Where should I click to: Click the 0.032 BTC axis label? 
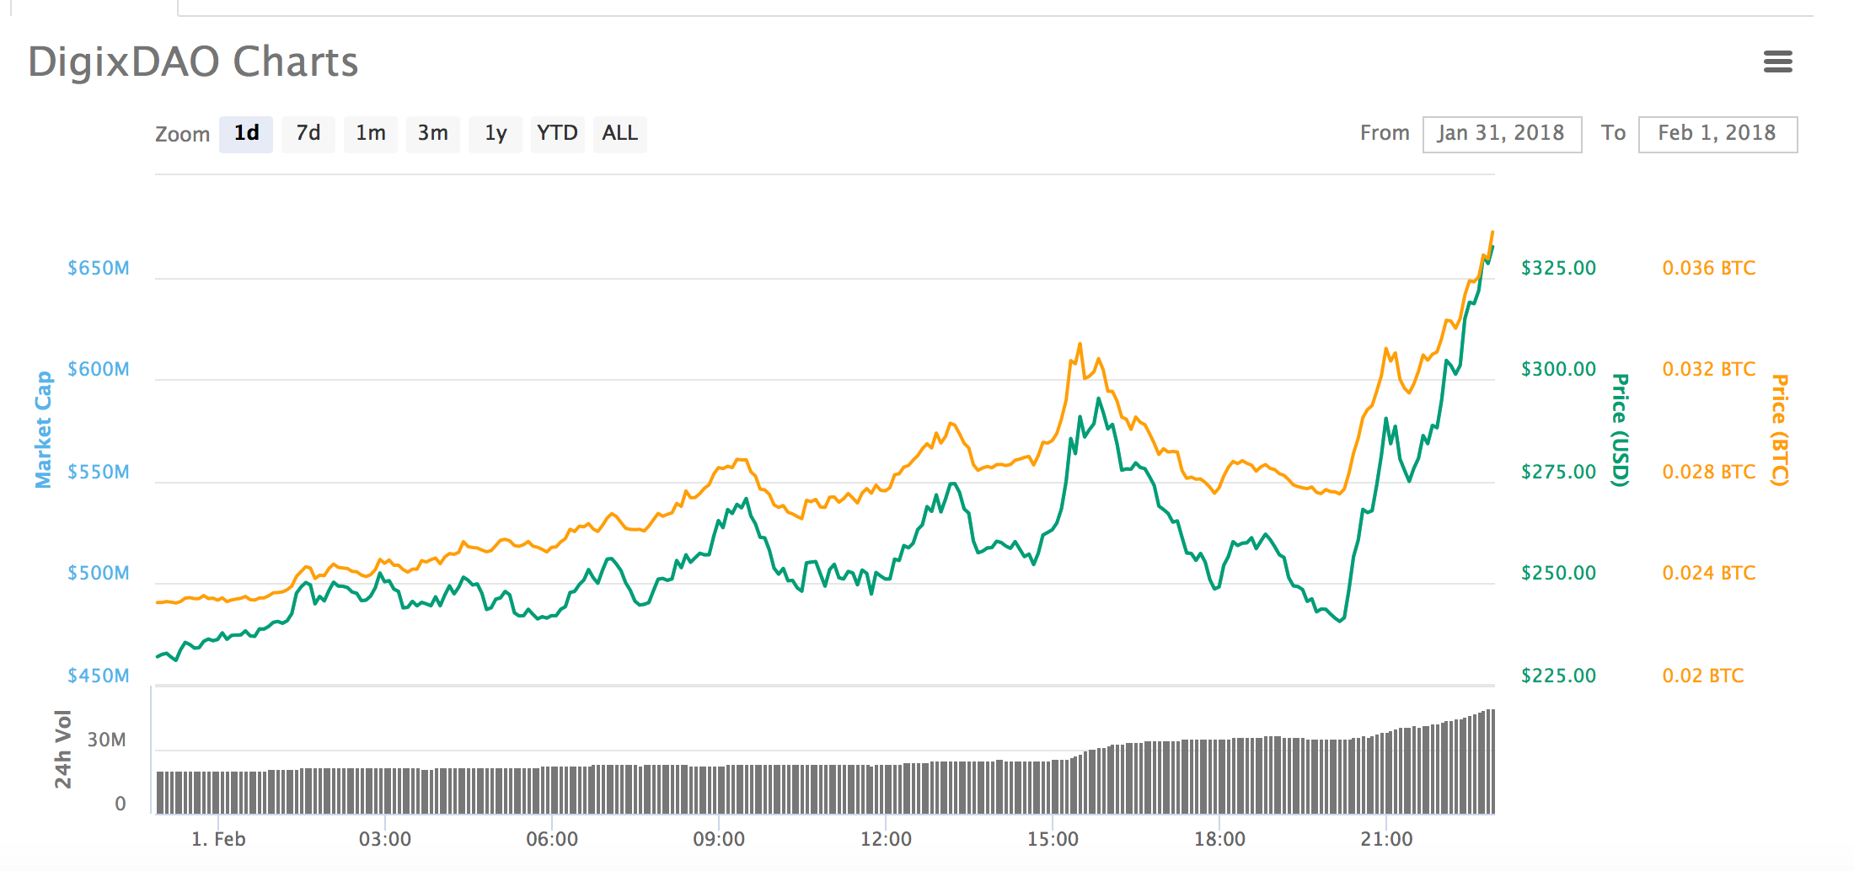[x=1709, y=369]
